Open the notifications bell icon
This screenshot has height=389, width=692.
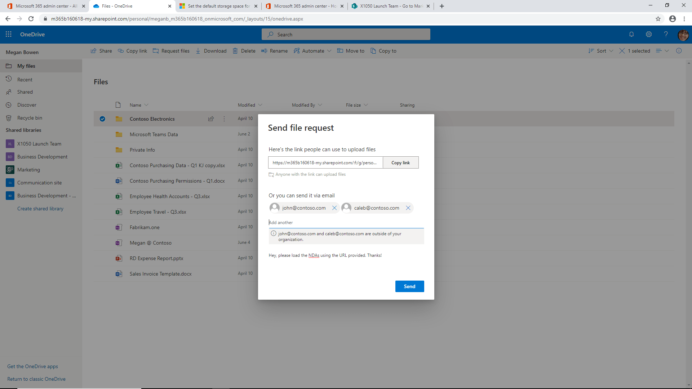tap(631, 34)
